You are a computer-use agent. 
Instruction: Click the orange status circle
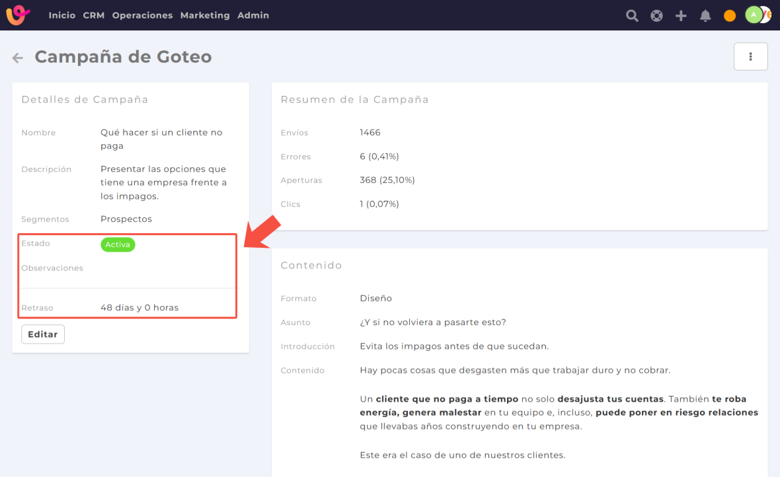[730, 16]
